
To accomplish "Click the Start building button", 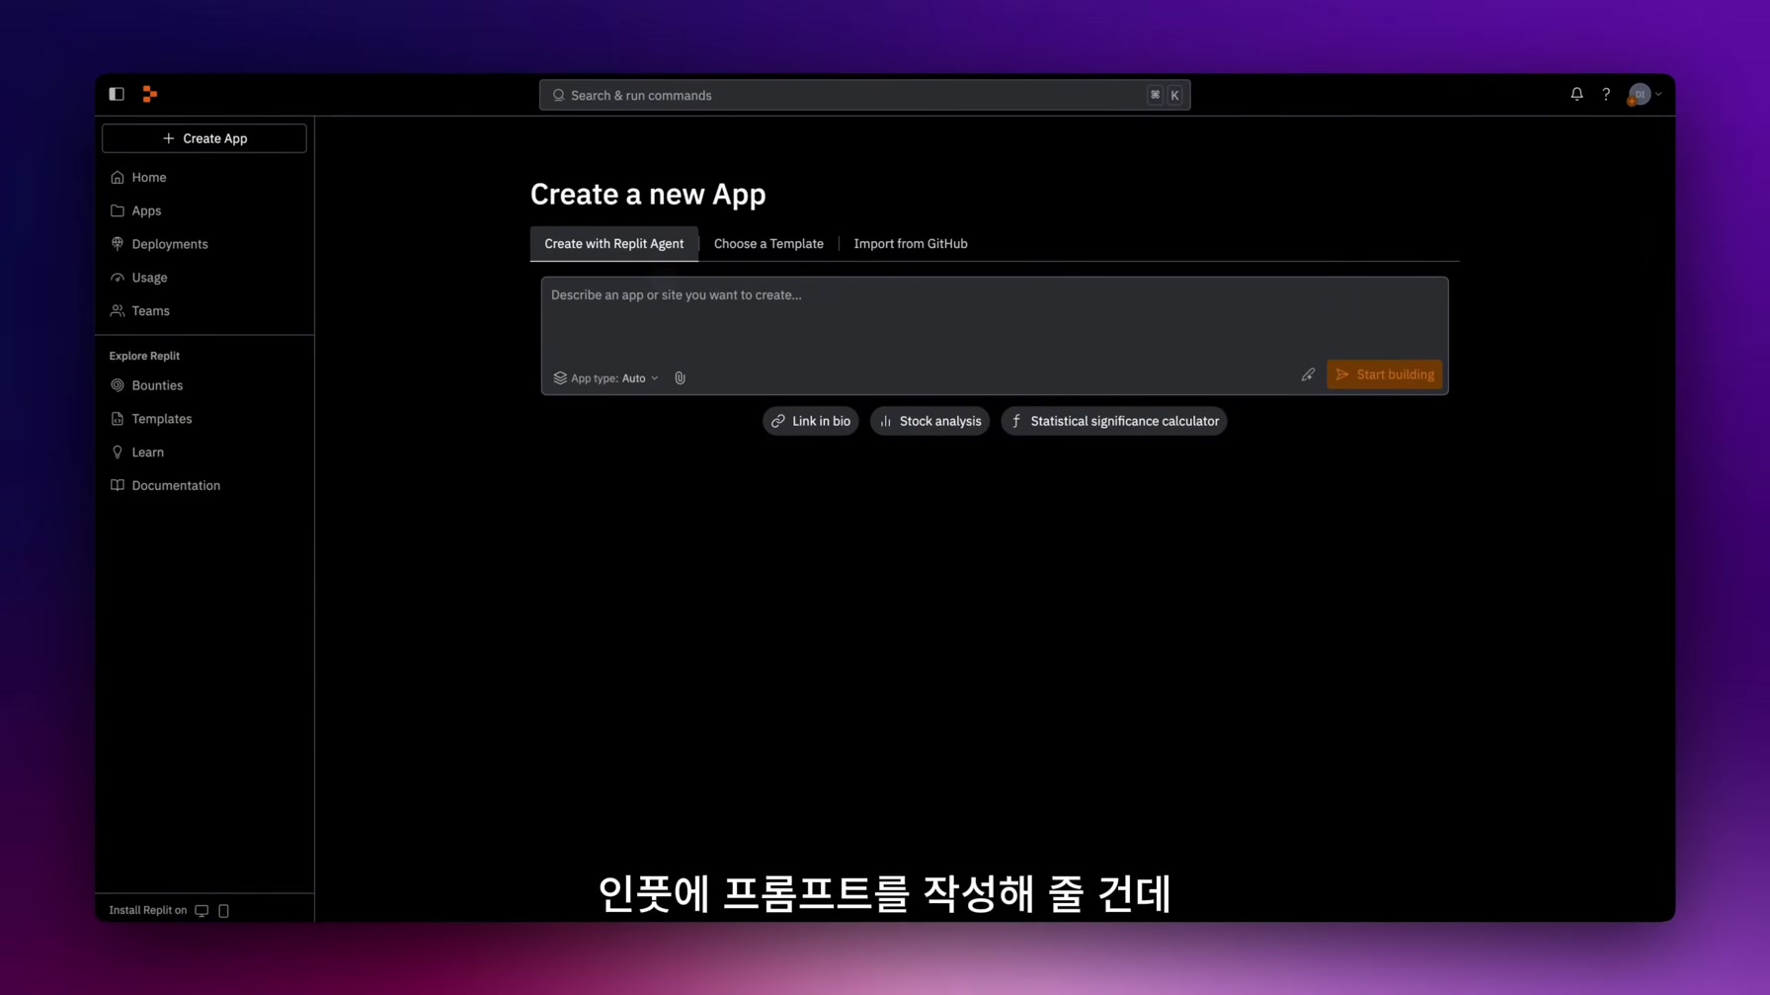I will 1384,374.
